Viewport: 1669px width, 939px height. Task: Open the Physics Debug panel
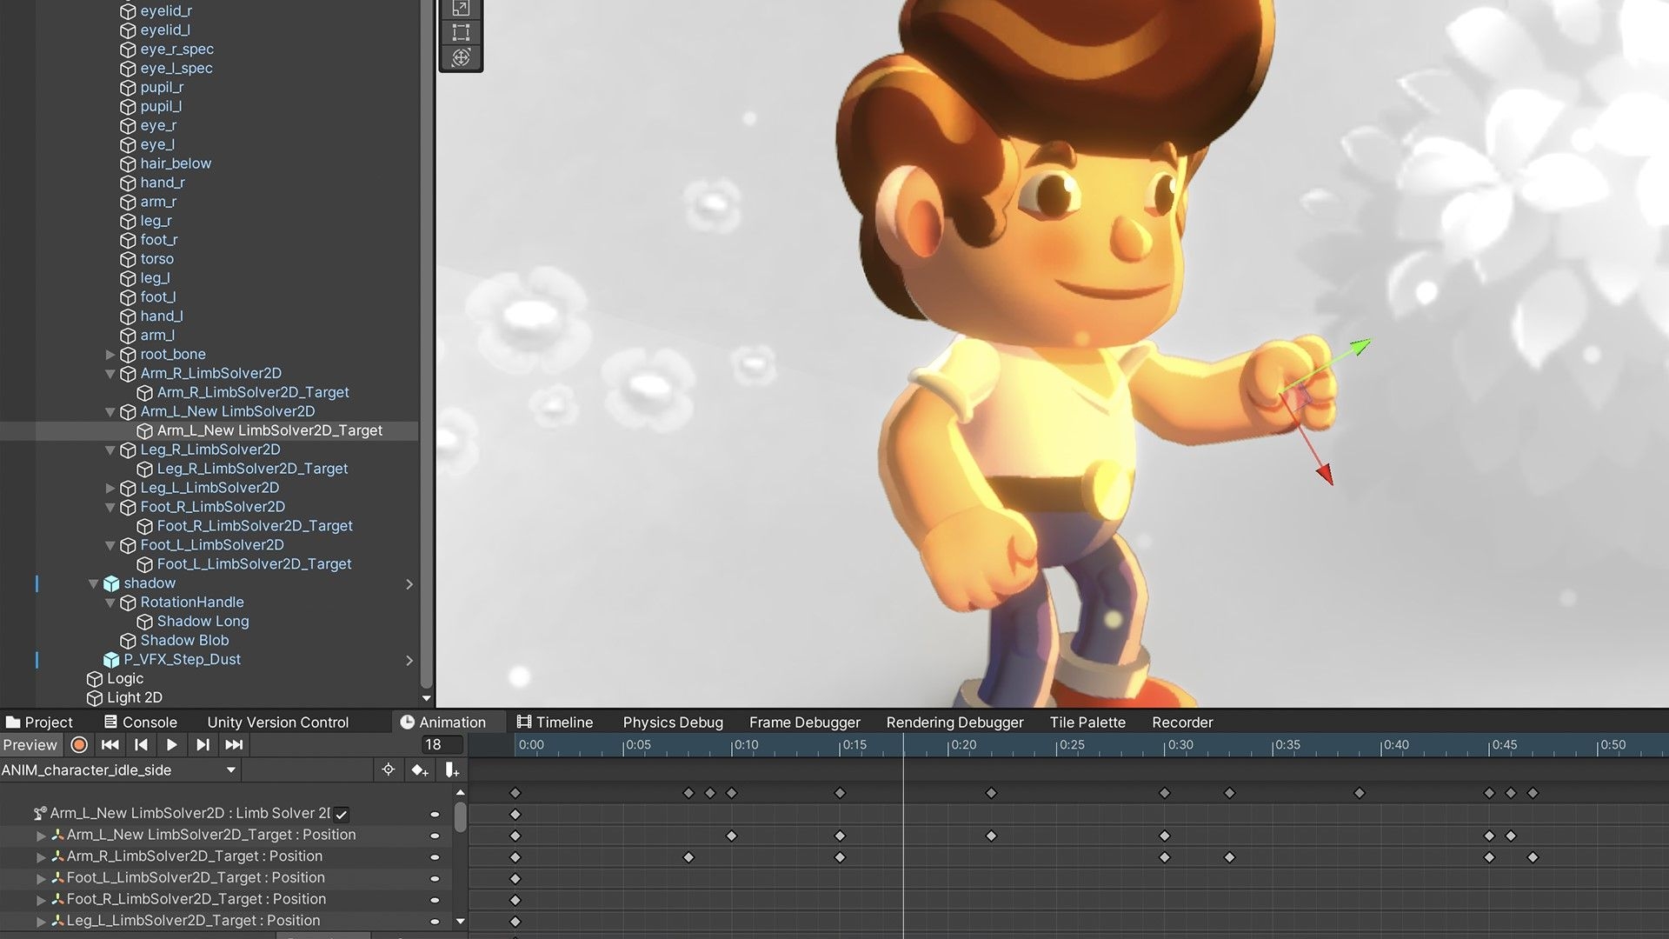[672, 721]
